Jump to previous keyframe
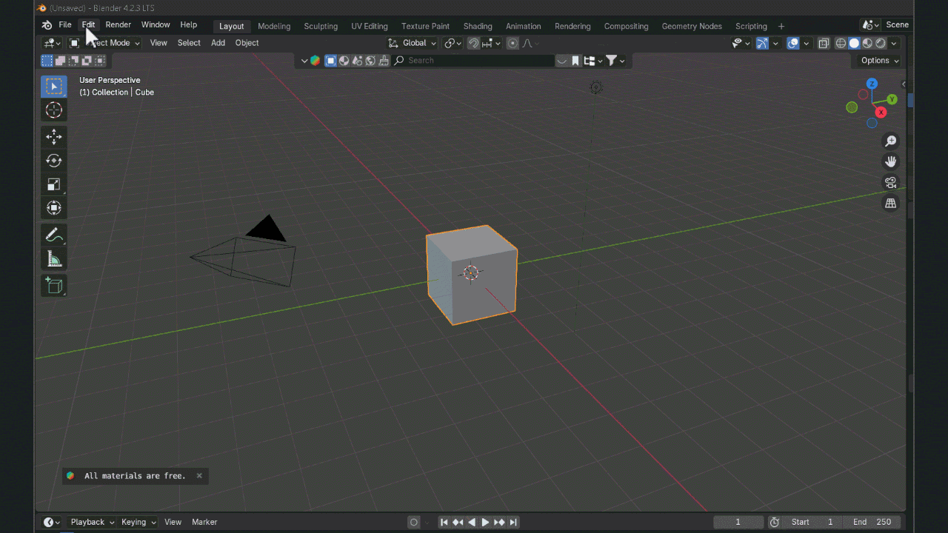Image resolution: width=948 pixels, height=533 pixels. point(458,522)
